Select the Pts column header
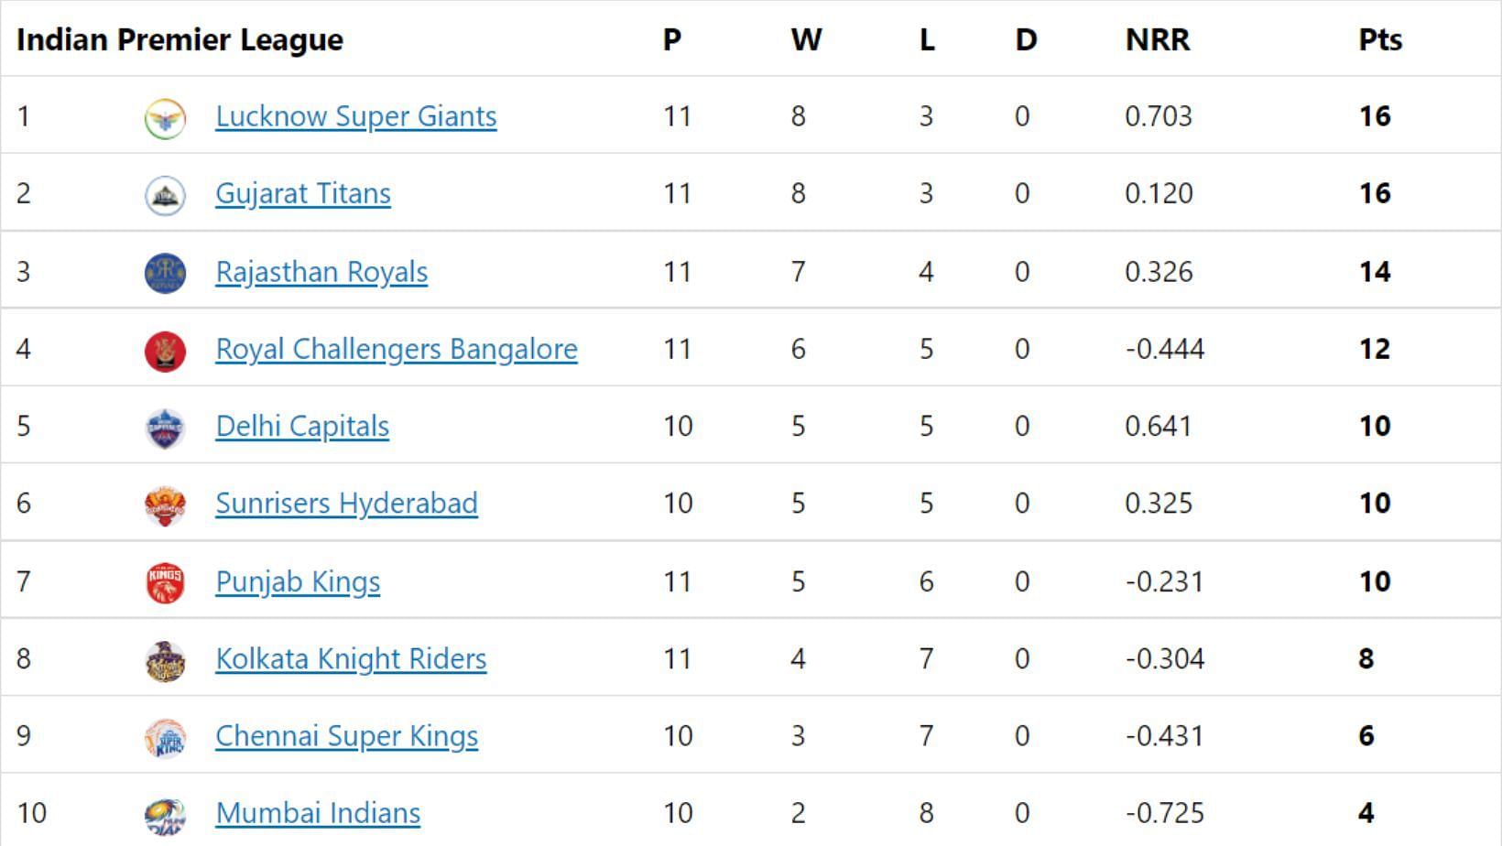The width and height of the screenshot is (1502, 846). tap(1380, 39)
